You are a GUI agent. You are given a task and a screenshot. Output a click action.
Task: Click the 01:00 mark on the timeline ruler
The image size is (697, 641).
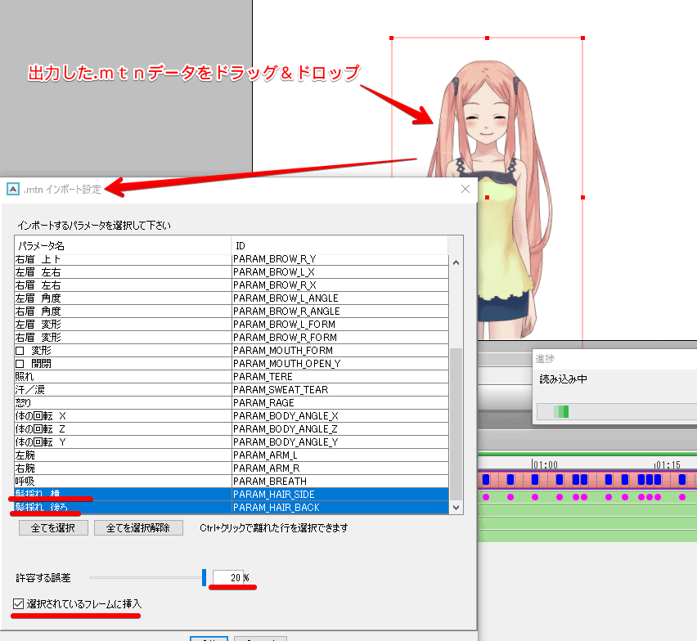coord(544,464)
